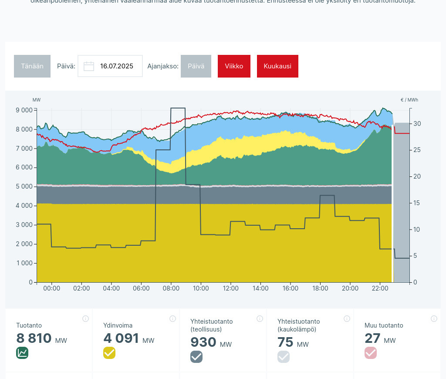Open info icon on Tuotanto card
Image resolution: width=446 pixels, height=379 pixels.
[85, 318]
